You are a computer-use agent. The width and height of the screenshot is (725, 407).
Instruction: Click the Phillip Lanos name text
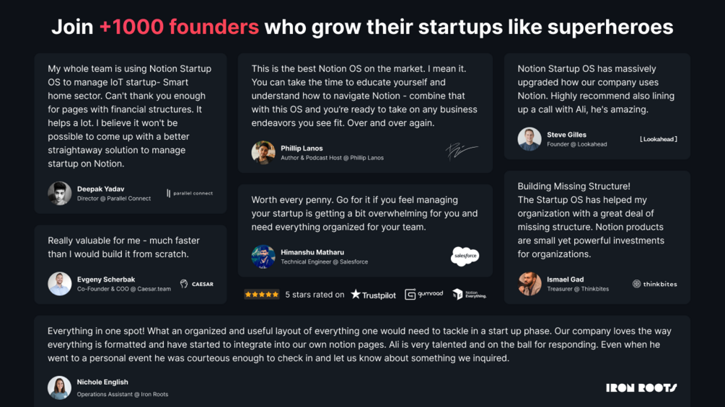click(302, 148)
